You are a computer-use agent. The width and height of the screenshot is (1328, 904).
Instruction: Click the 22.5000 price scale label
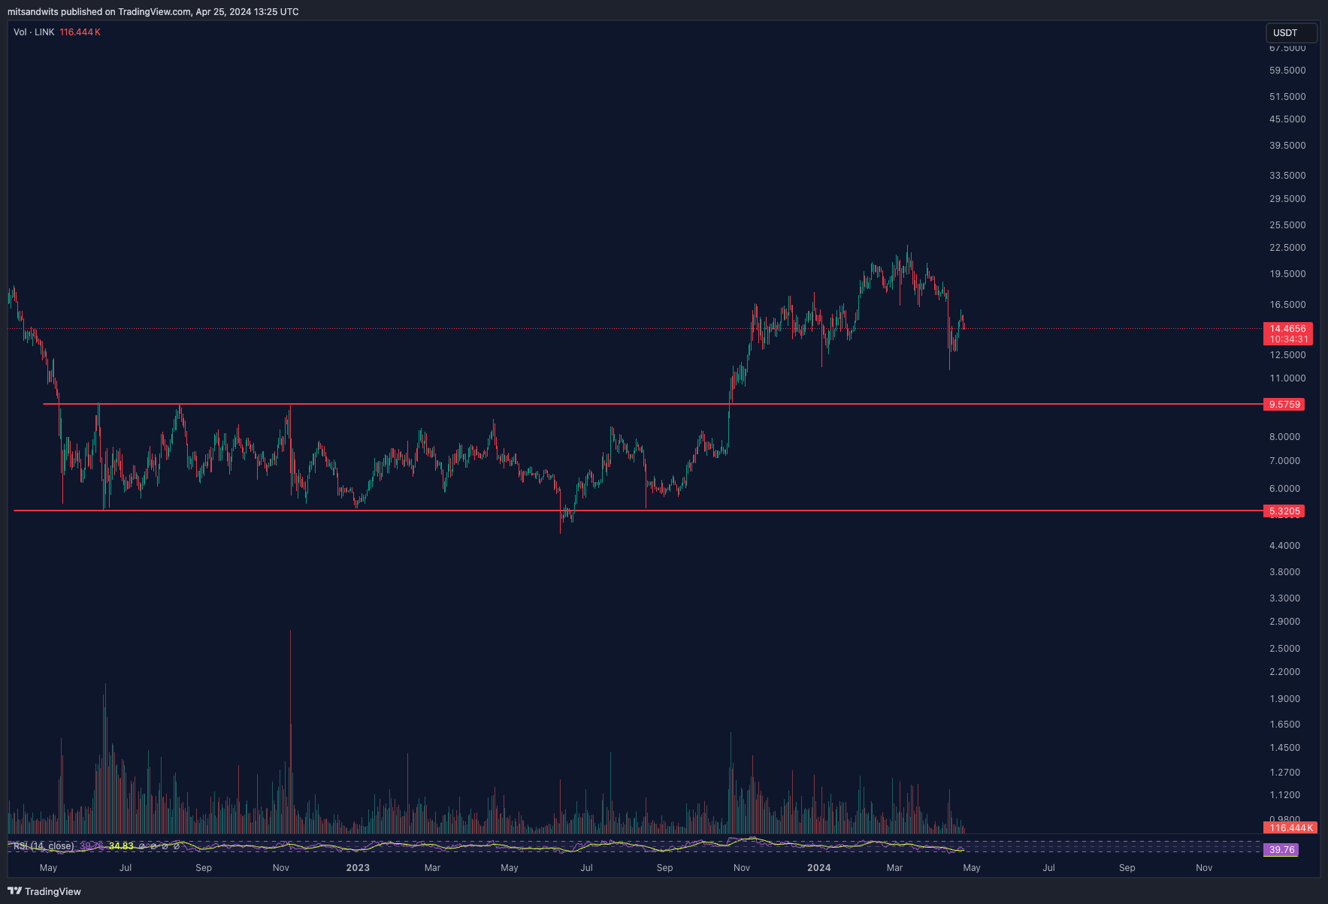[x=1287, y=248]
